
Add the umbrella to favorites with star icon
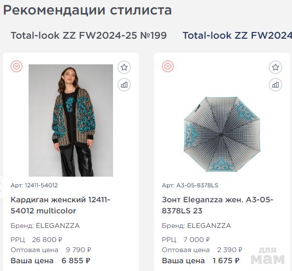coord(276,67)
